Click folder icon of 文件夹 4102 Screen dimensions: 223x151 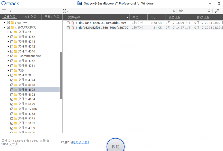(x=16, y=90)
